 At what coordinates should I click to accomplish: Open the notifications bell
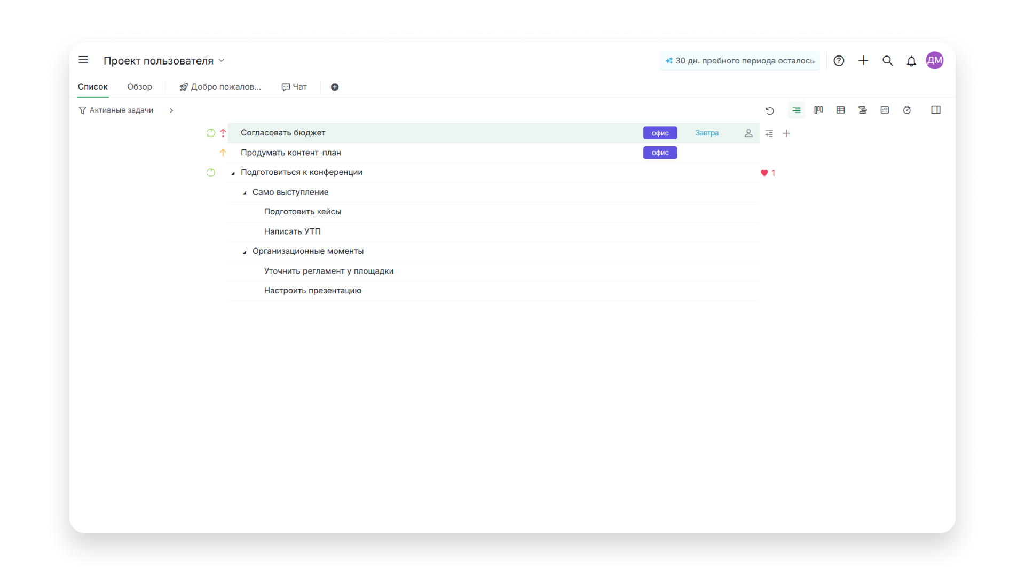pyautogui.click(x=911, y=61)
